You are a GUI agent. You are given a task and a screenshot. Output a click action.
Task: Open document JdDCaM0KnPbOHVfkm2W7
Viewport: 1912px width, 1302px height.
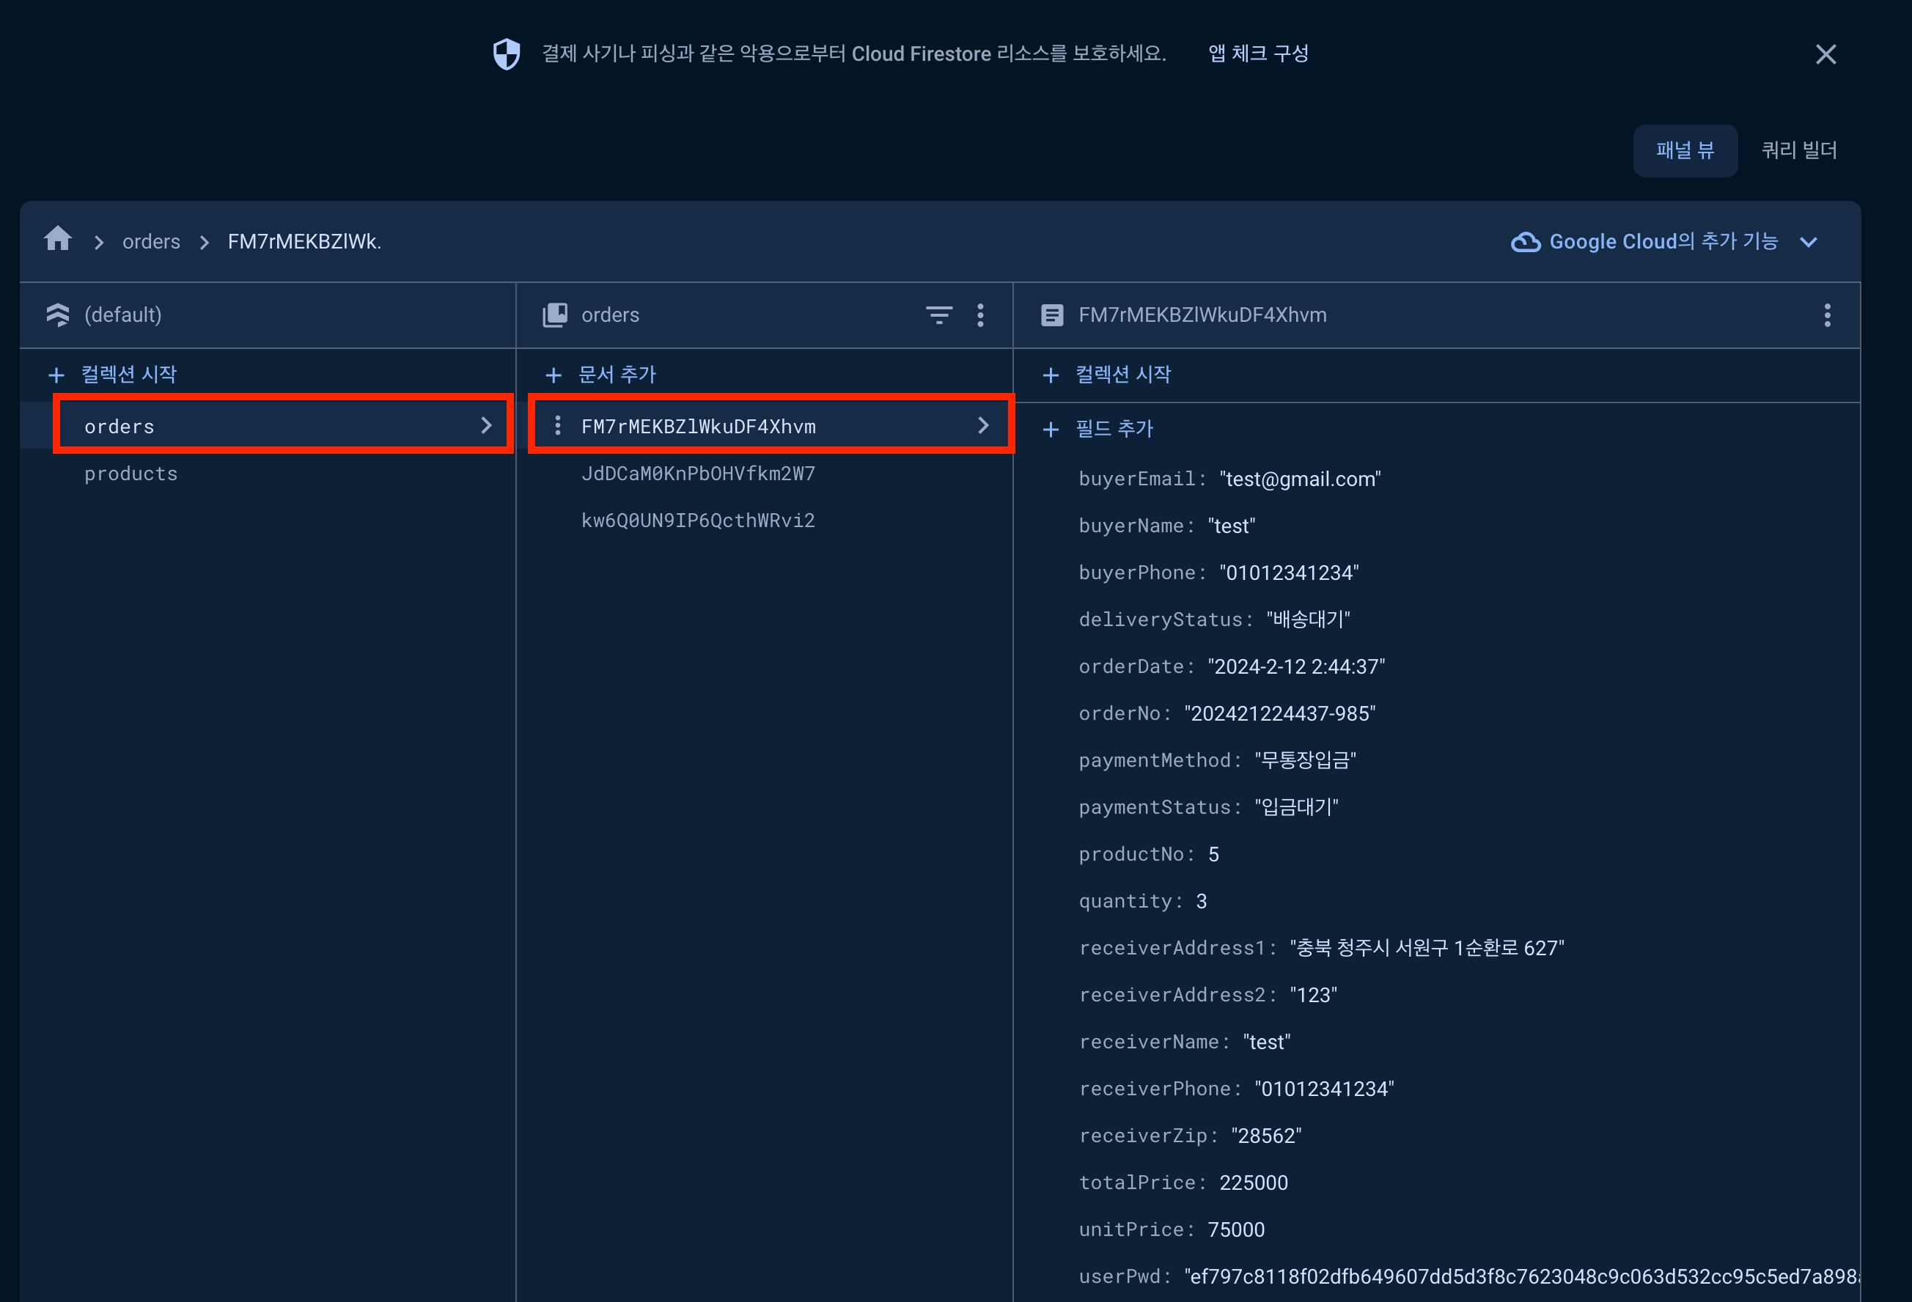(x=698, y=474)
